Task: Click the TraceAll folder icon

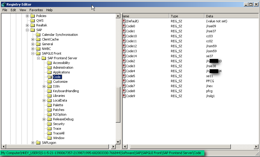Action: [x=49, y=133]
